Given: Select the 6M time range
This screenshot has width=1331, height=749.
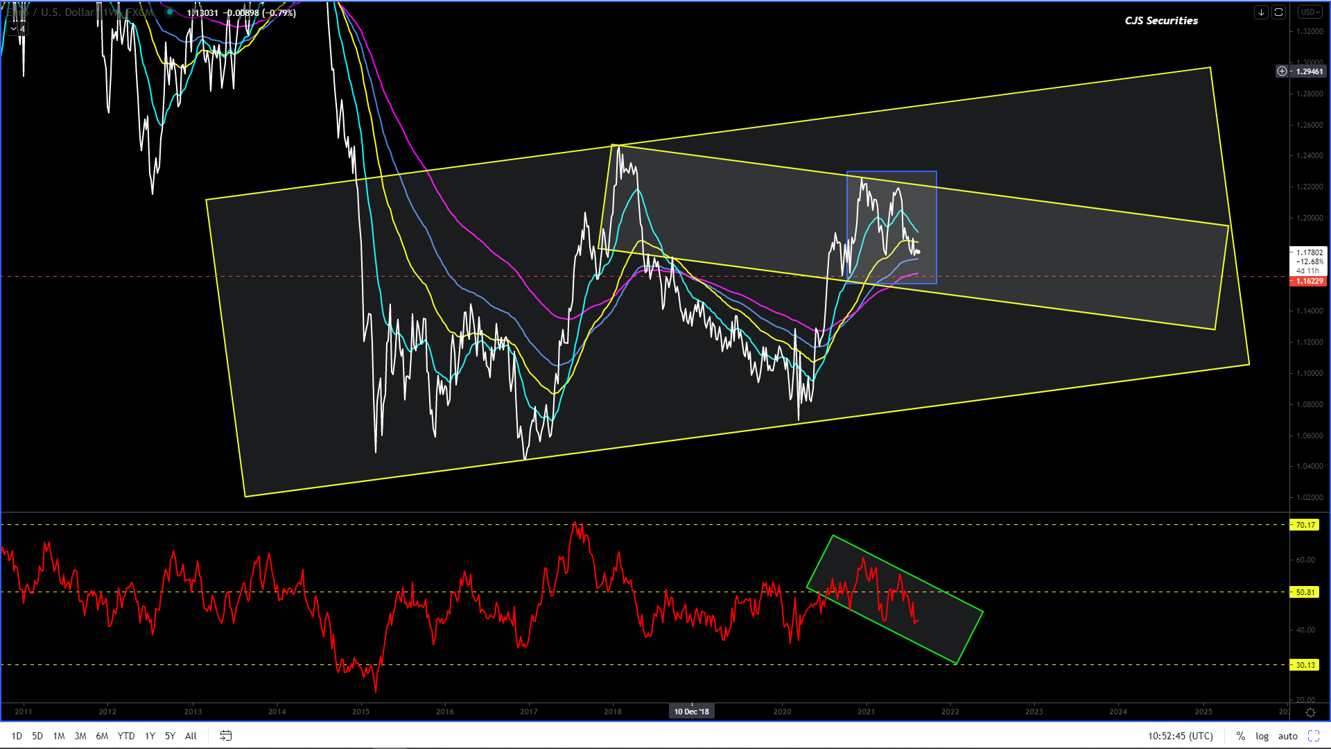Looking at the screenshot, I should 102,736.
